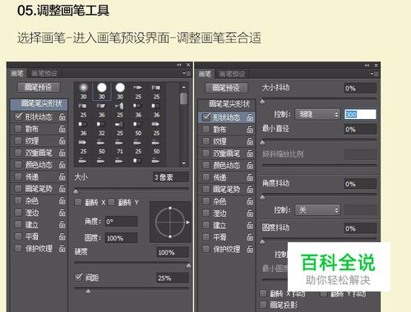
Task: Open 控制 dropdown showing 关 under 角度抖动
Action: coord(317,210)
